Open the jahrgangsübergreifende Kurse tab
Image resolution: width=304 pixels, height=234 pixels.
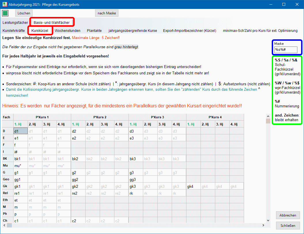133,30
